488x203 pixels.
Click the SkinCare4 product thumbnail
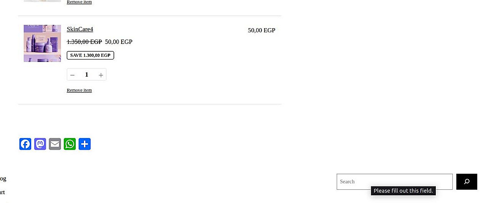[x=42, y=43]
